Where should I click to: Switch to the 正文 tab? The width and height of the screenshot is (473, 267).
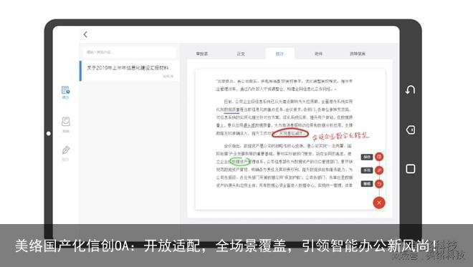point(241,54)
